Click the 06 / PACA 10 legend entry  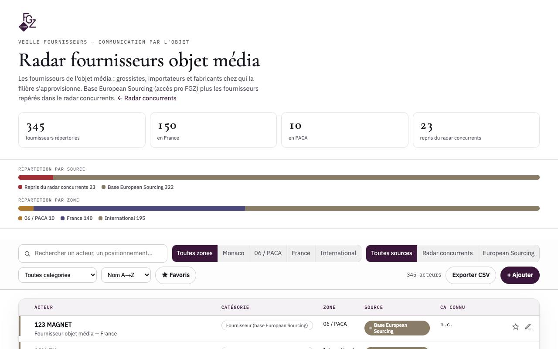pyautogui.click(x=36, y=218)
